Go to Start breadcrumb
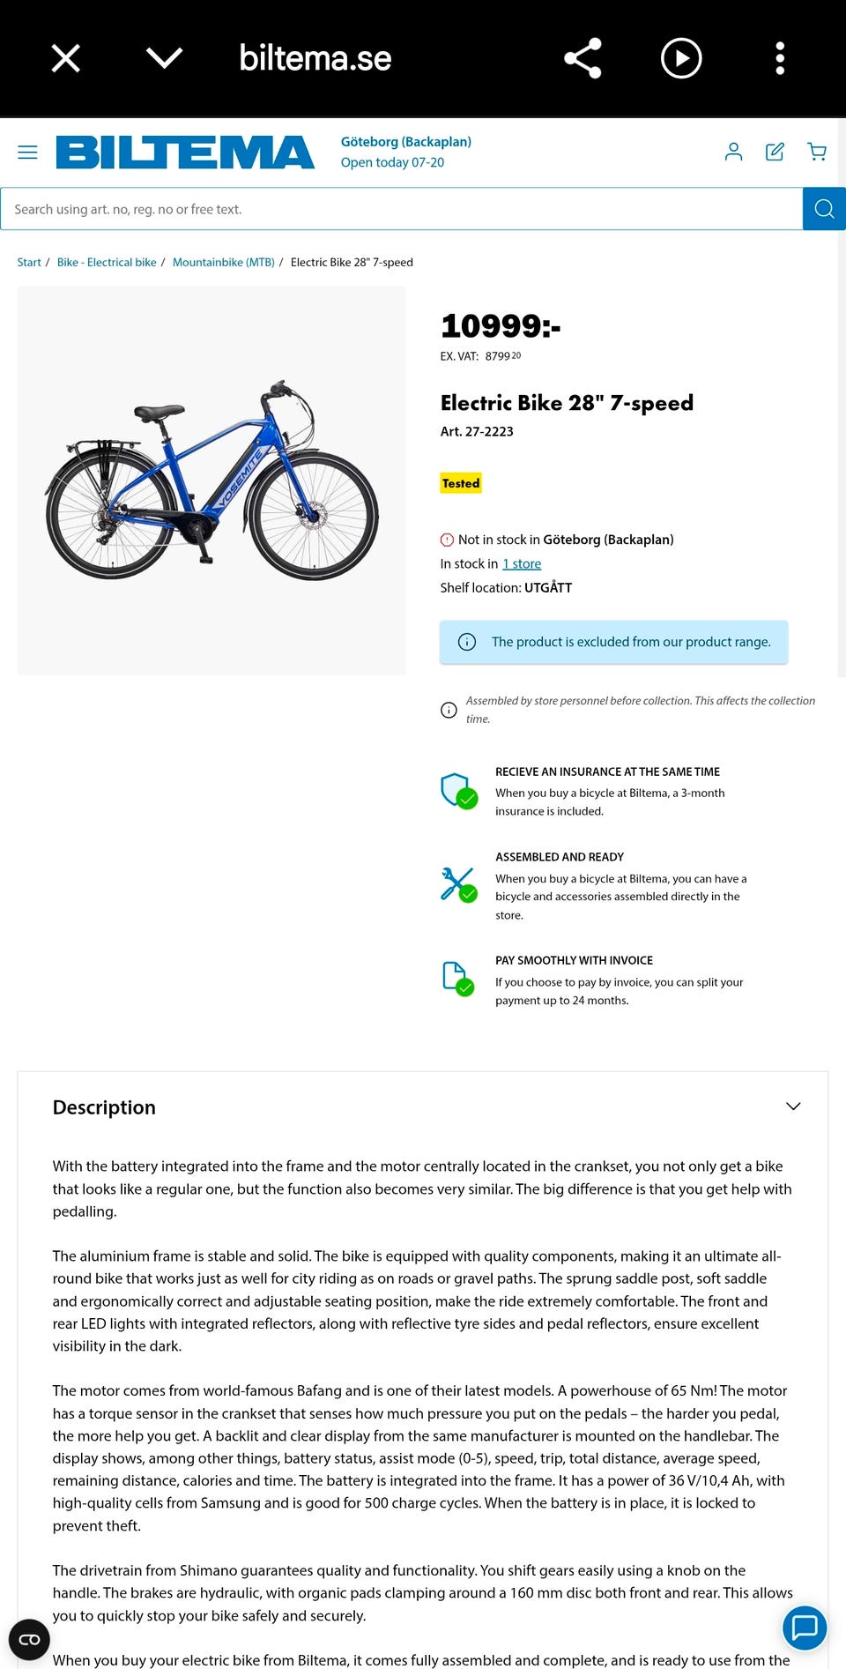This screenshot has height=1669, width=846. pyautogui.click(x=29, y=263)
